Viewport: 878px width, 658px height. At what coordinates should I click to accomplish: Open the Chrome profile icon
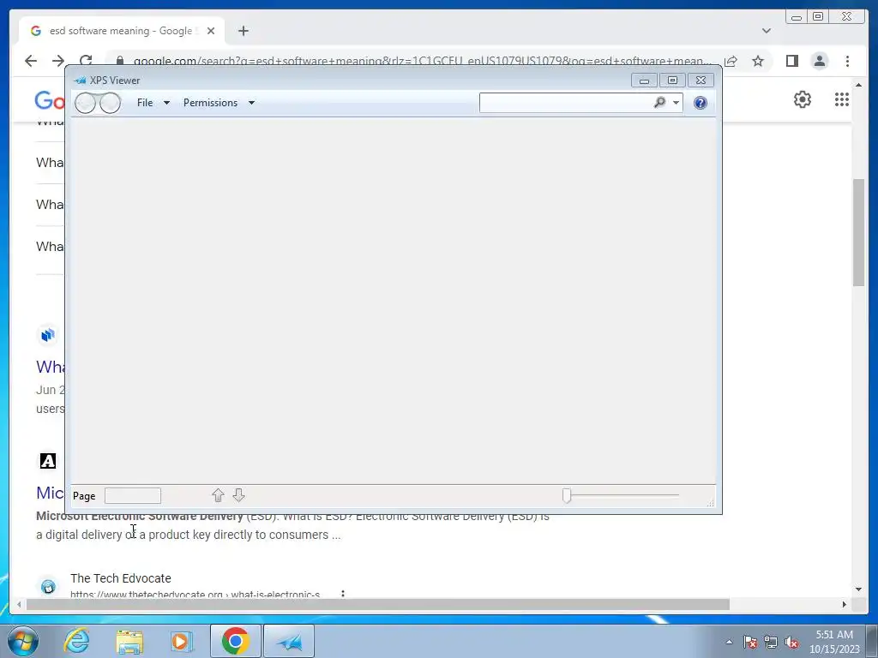coord(819,61)
